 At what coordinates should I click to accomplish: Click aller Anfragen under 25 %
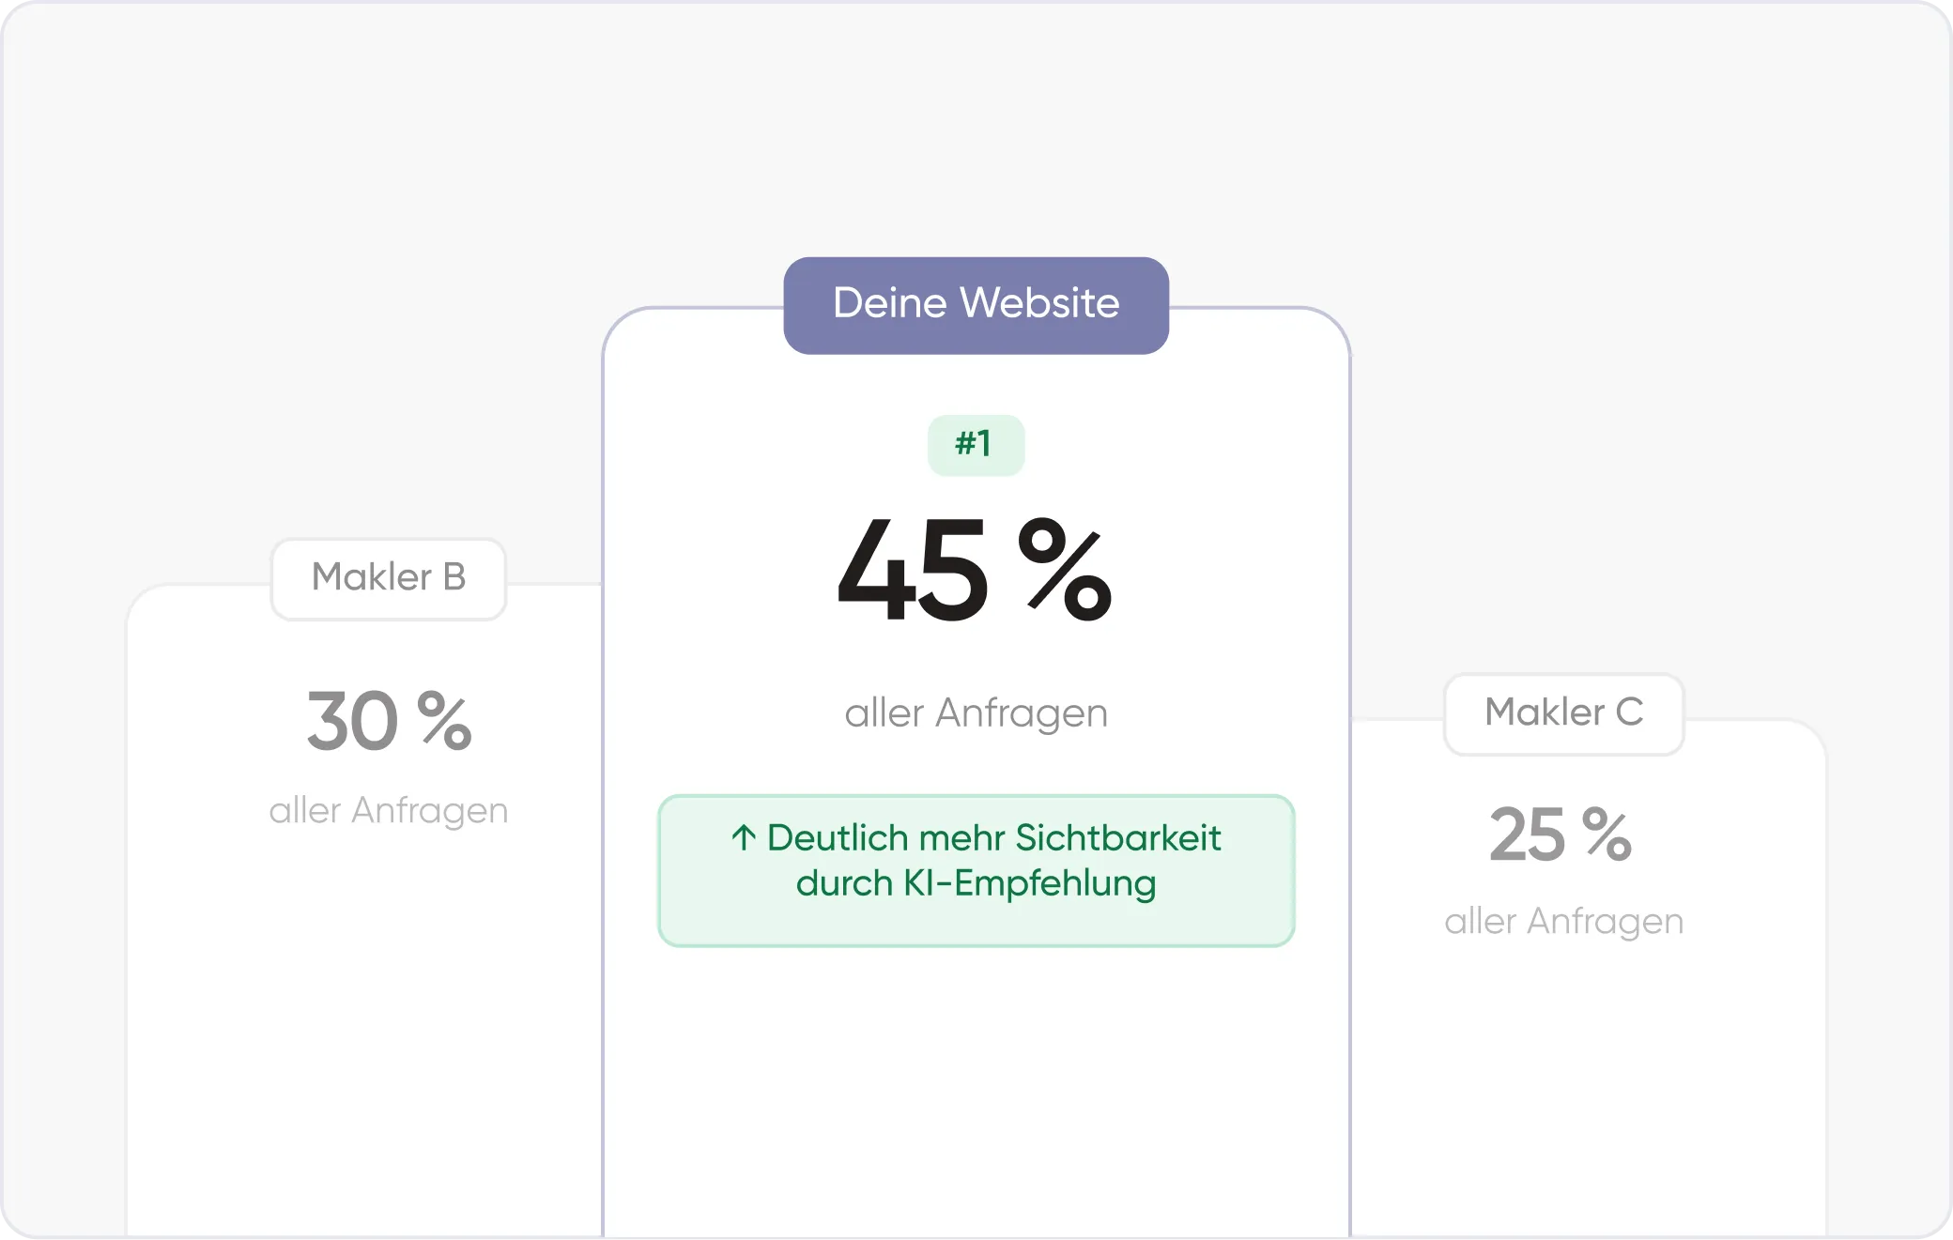click(1563, 922)
